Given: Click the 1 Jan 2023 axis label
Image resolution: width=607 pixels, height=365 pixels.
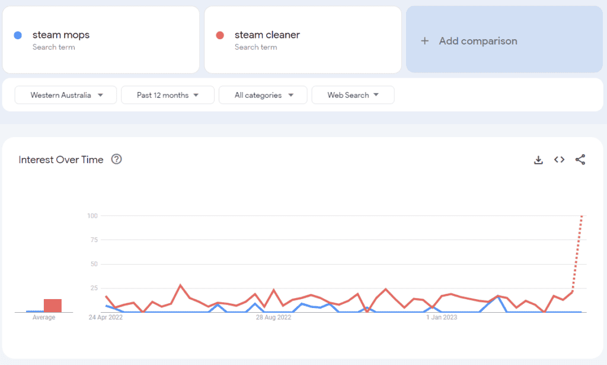Looking at the screenshot, I should 442,318.
